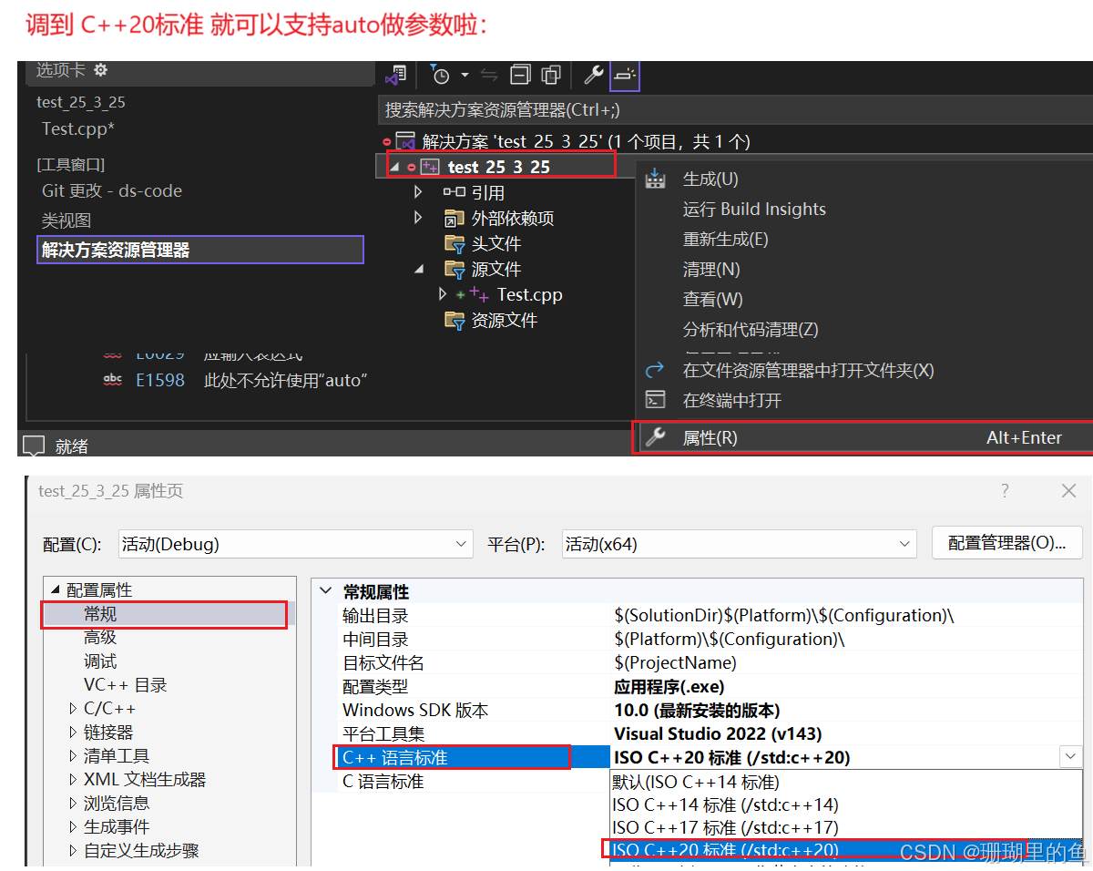The width and height of the screenshot is (1093, 871).
Task: Click the solution icon before 解决方案 'test_25_3_25'
Action: (405, 141)
